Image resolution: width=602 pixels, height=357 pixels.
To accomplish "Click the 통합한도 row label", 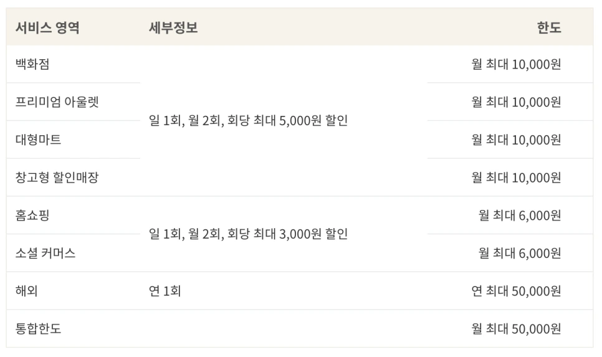I will point(39,328).
